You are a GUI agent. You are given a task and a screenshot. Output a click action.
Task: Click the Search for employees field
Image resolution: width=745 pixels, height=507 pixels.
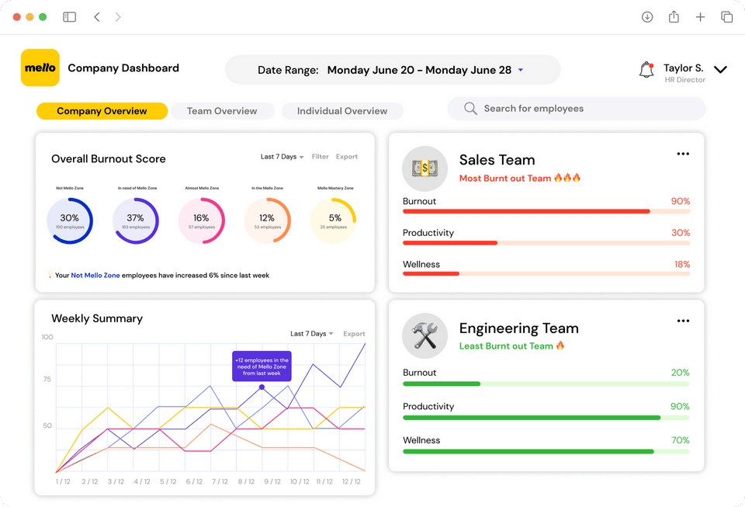577,109
